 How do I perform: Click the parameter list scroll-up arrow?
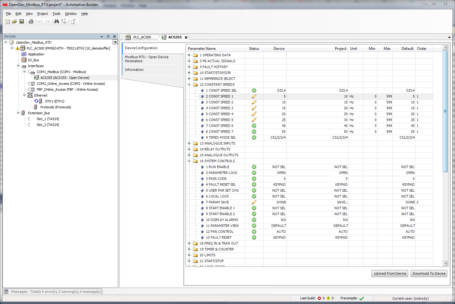[445, 48]
